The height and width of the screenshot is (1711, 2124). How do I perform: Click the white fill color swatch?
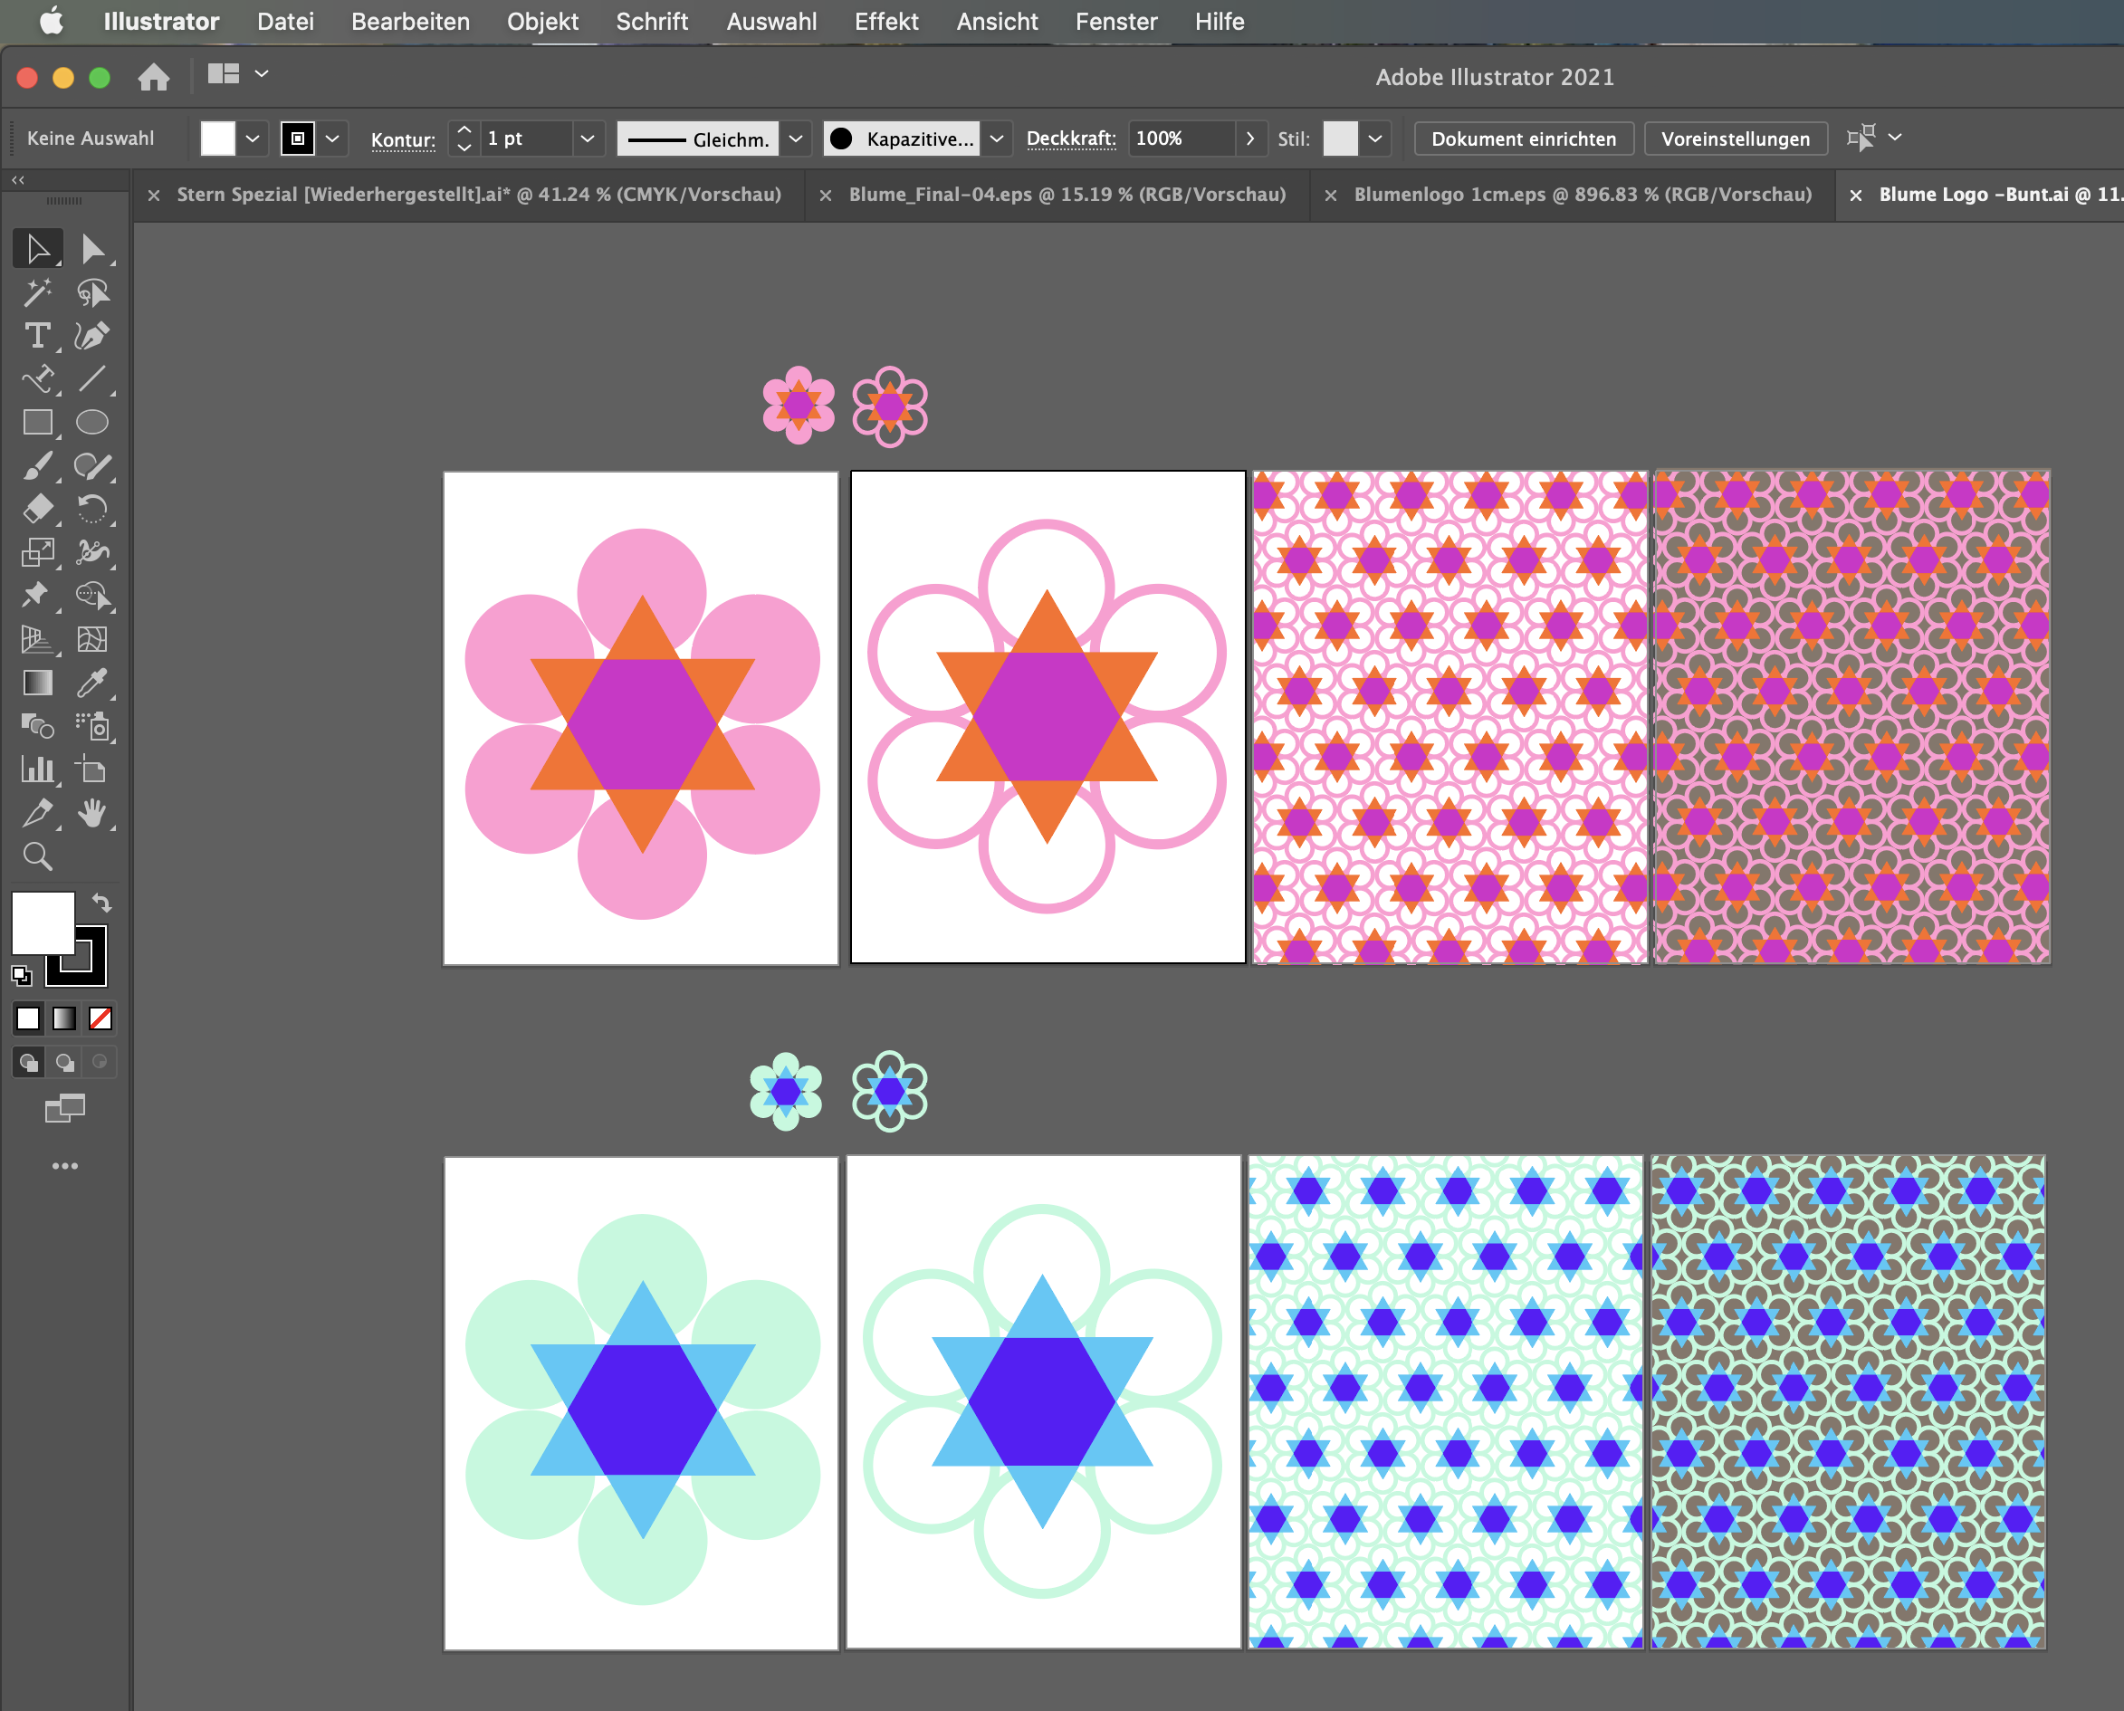click(43, 923)
